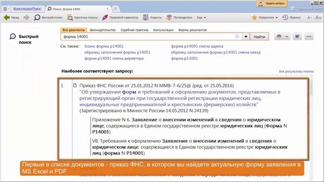Screen dimensions: 324x182
Task: Click the Задать вопрос button
Action: (x=272, y=4)
